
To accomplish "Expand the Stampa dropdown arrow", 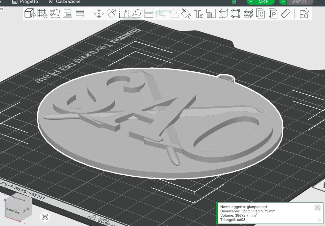I will tap(283, 2).
